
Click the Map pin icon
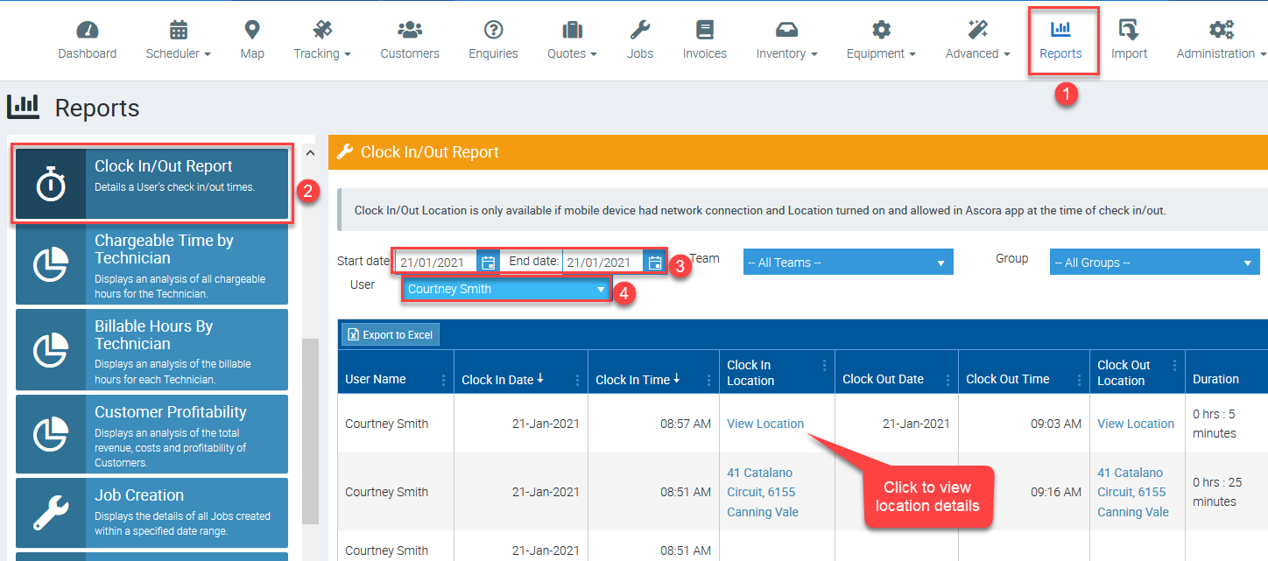click(252, 31)
